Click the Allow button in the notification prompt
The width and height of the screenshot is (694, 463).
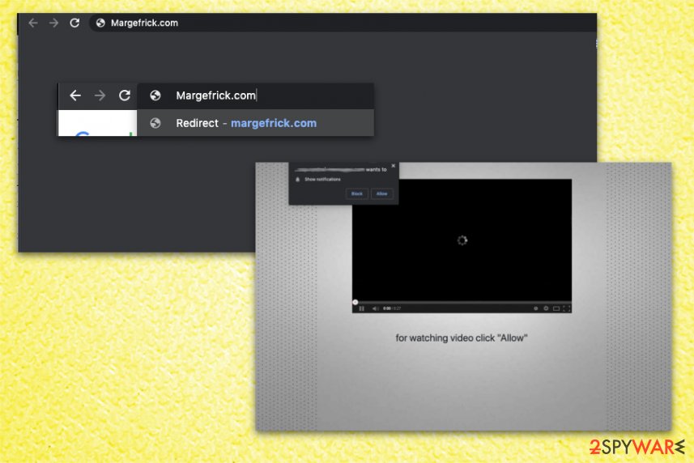tap(382, 193)
